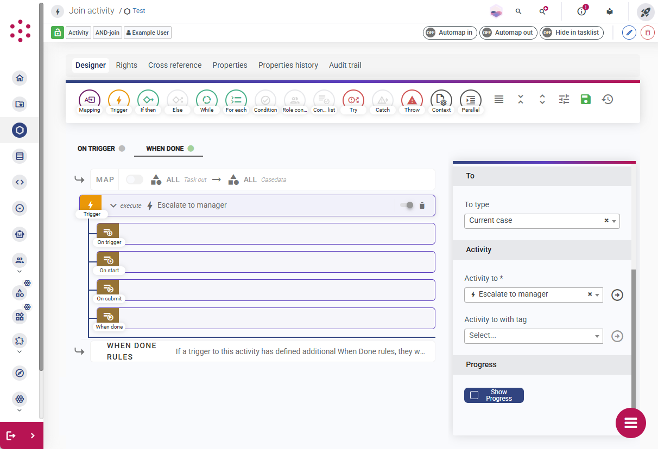
Task: Click the Example User tag
Action: click(148, 33)
